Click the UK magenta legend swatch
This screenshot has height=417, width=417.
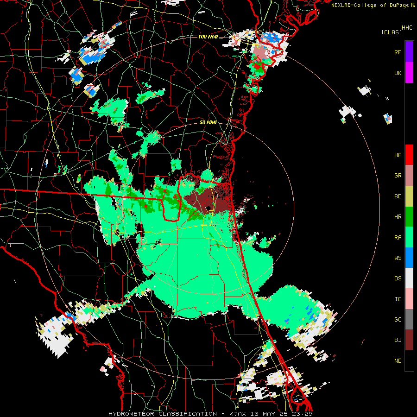409,73
